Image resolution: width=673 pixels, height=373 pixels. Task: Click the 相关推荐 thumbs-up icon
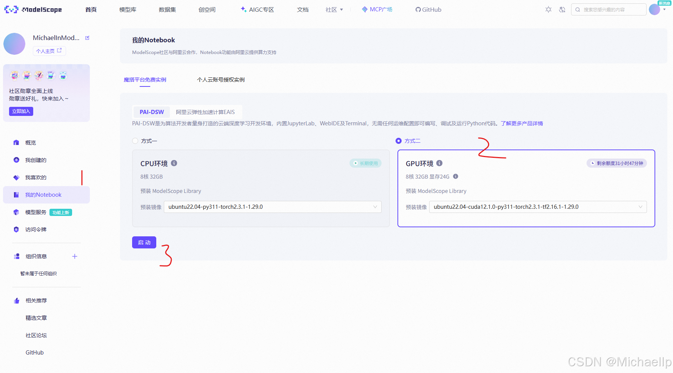[x=17, y=301]
